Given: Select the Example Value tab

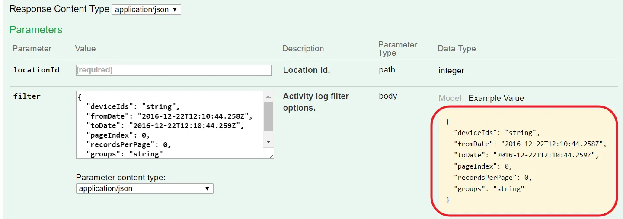Looking at the screenshot, I should coord(496,98).
